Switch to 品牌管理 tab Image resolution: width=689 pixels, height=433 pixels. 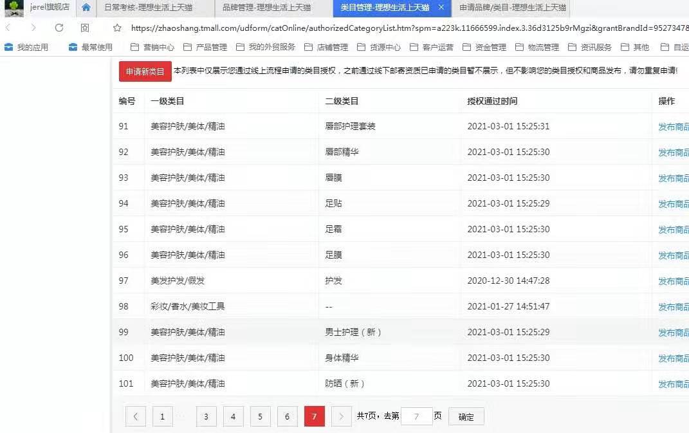(266, 8)
